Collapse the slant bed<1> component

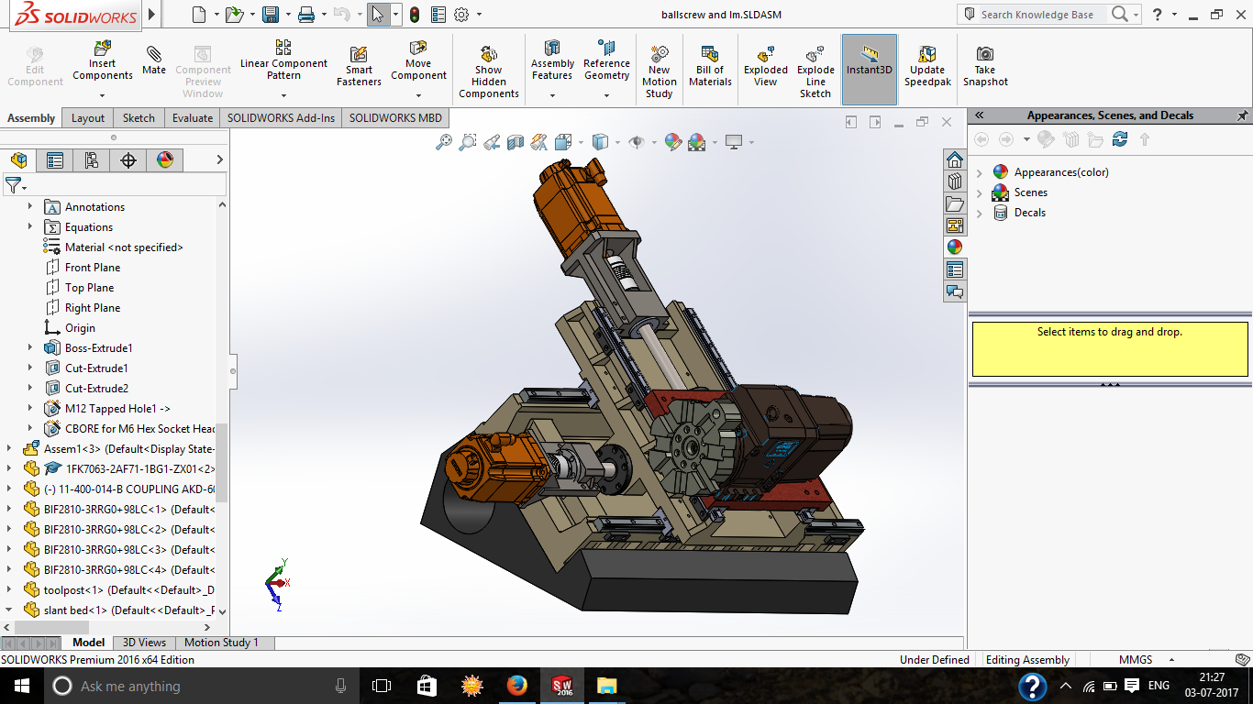[9, 610]
